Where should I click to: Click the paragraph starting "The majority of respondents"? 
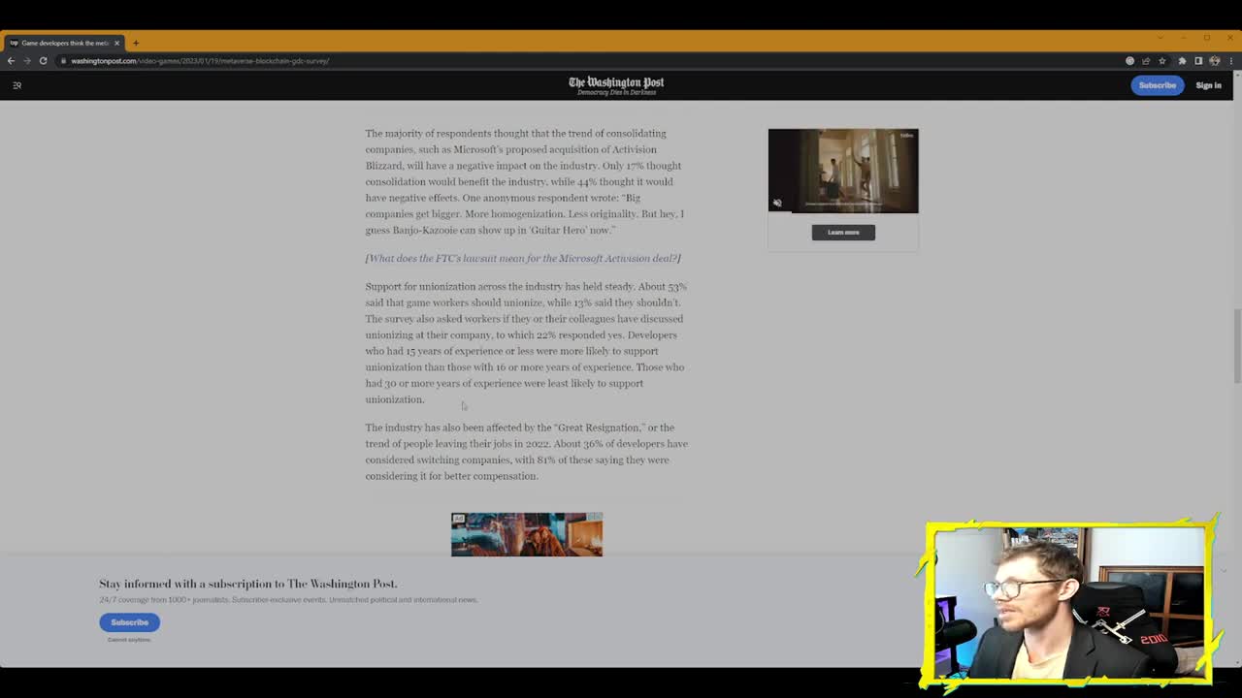[527, 181]
